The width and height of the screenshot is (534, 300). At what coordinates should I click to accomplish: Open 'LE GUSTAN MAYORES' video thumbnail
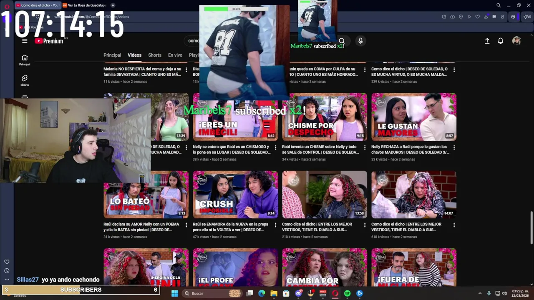tap(414, 117)
